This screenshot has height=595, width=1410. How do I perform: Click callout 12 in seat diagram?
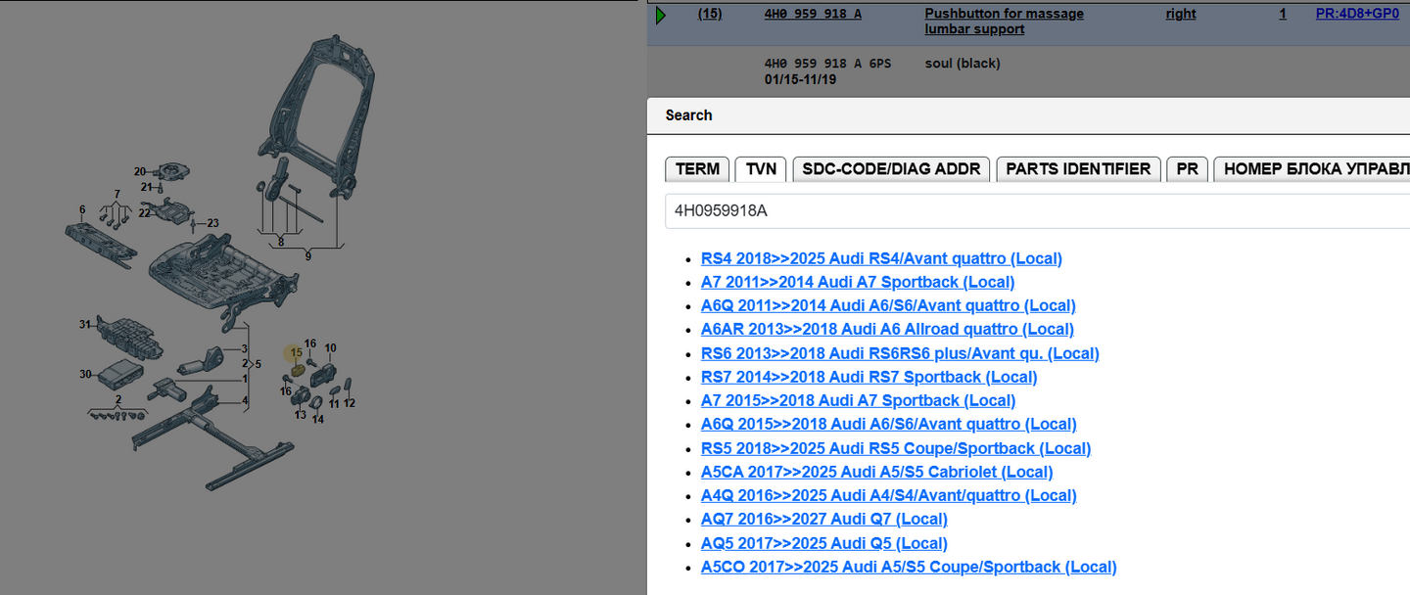click(x=350, y=403)
